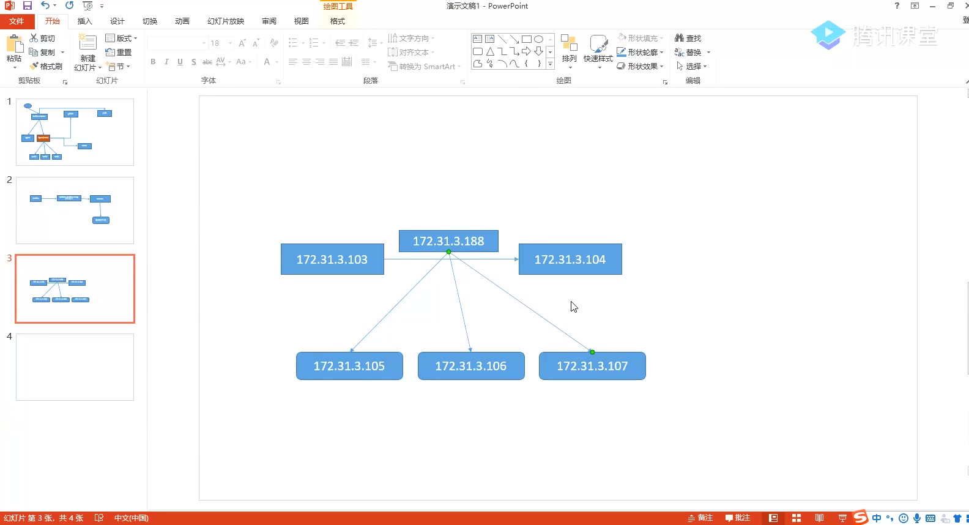Select the scribble freeform shape

(x=489, y=64)
